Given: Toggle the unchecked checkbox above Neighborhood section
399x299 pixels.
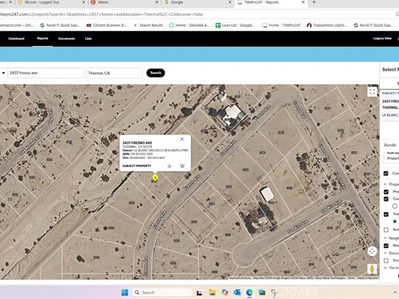Looking at the screenshot, I should [386, 230].
